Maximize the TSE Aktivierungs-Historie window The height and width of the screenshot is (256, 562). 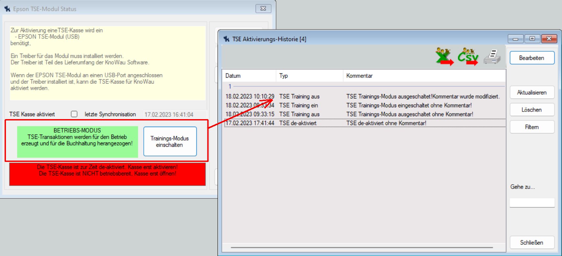coord(532,39)
